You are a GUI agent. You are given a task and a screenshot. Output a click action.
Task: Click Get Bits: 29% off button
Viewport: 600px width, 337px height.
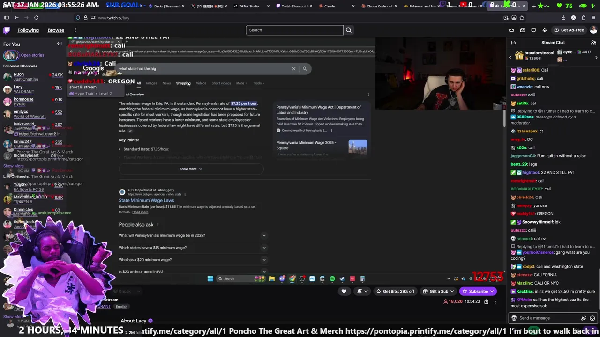396,291
